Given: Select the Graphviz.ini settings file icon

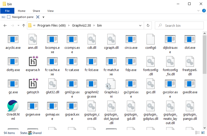Looking at the screenshot, I should click(111, 84).
